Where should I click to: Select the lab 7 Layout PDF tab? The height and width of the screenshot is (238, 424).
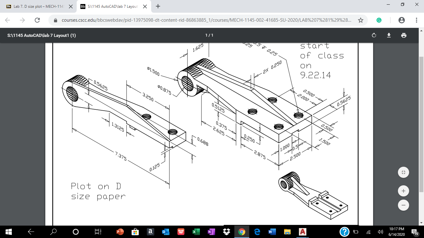[114, 6]
